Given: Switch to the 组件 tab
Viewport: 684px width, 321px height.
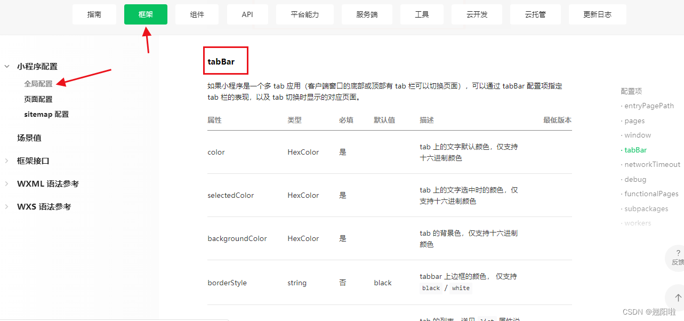Looking at the screenshot, I should [197, 14].
